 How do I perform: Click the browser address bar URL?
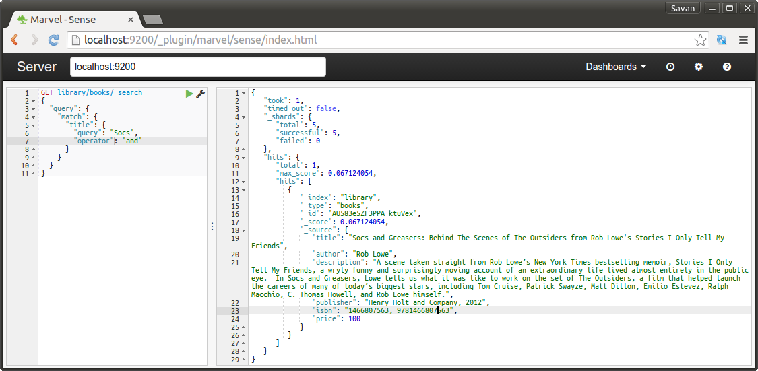(201, 40)
